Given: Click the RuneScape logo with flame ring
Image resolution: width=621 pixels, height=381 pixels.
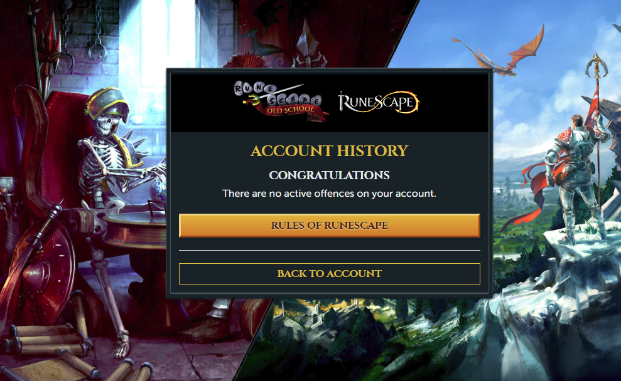Looking at the screenshot, I should (x=378, y=102).
